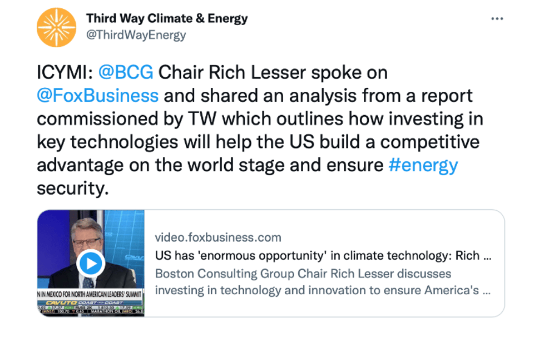
Task: Click the @ThirdWayEnergy handle
Action: [x=136, y=35]
